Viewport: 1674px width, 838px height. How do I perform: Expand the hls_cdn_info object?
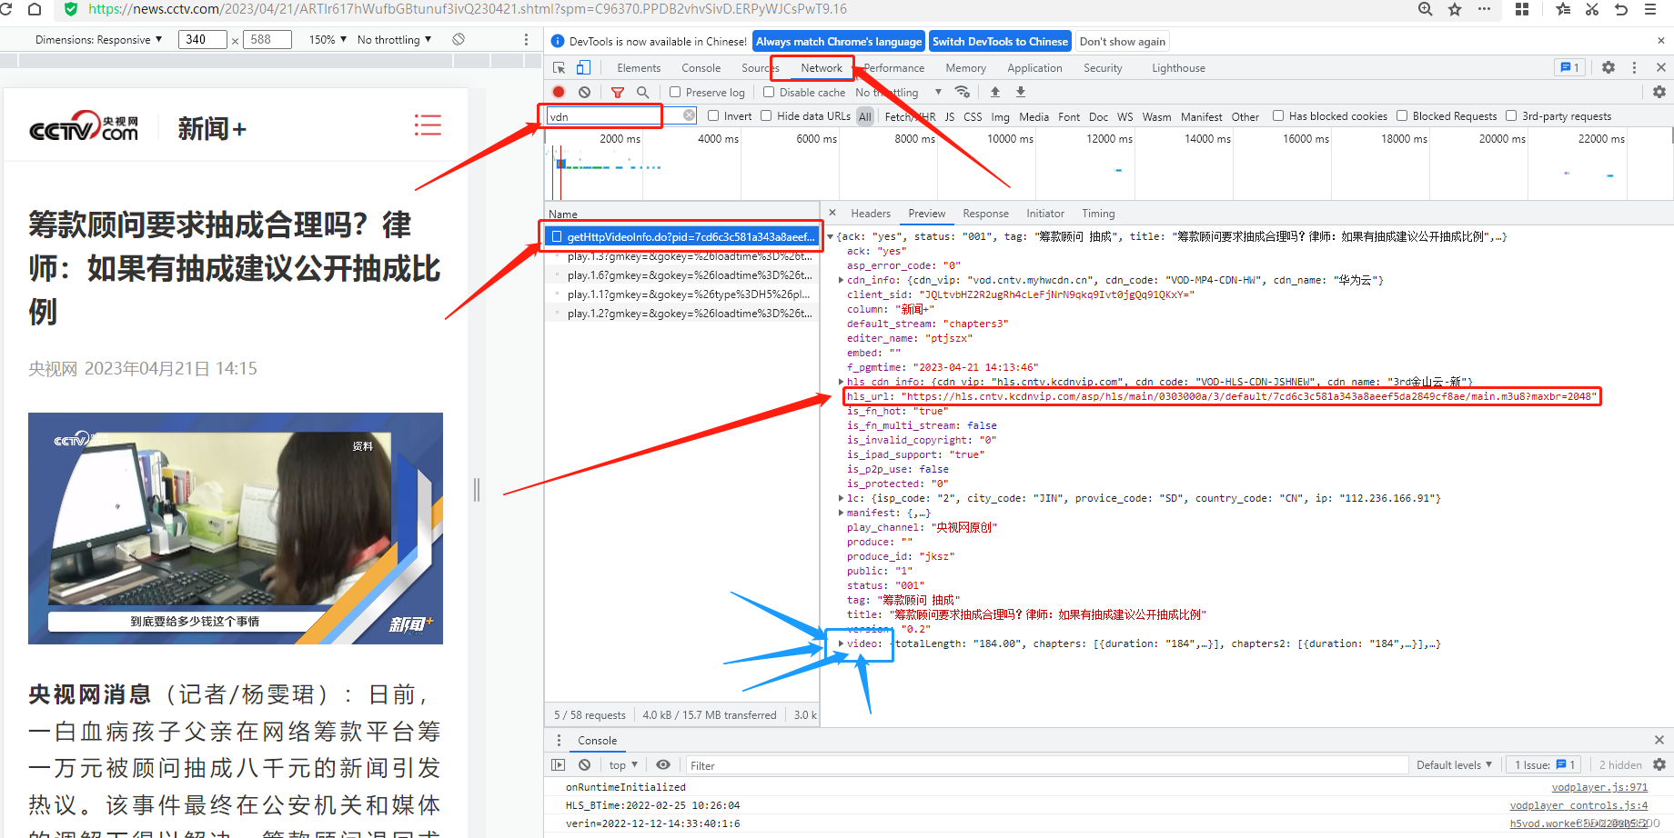pos(841,382)
